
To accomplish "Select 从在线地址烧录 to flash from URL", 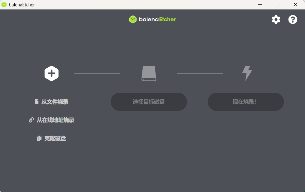I will pos(52,120).
